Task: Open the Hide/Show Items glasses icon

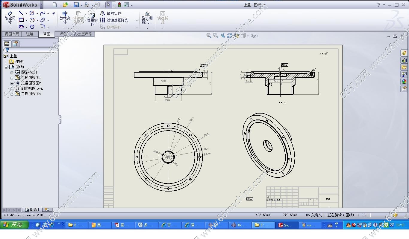Action: tap(253, 36)
